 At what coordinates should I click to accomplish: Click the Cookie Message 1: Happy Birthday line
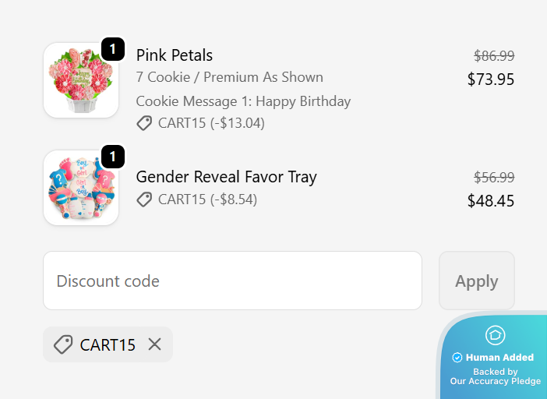243,101
